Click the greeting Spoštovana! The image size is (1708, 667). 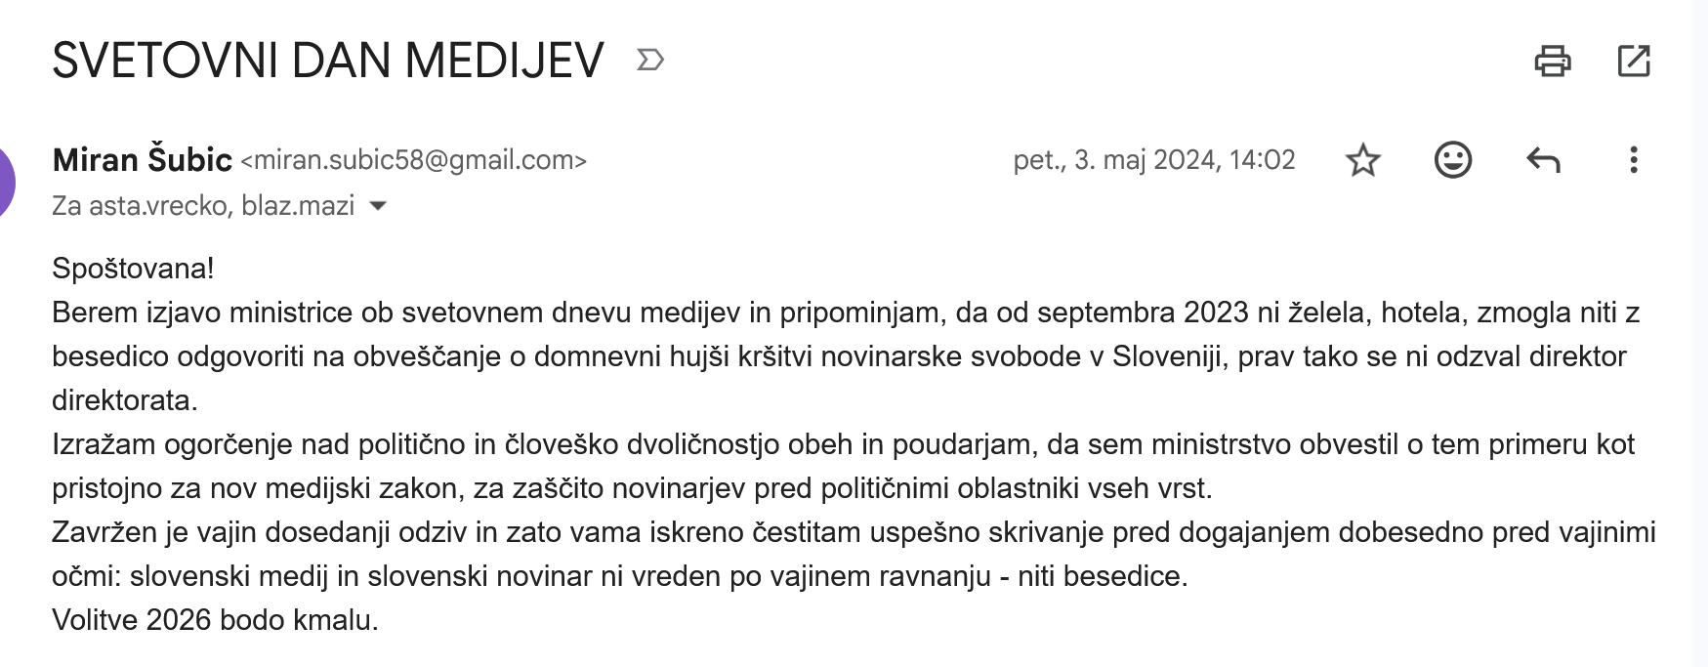point(133,268)
